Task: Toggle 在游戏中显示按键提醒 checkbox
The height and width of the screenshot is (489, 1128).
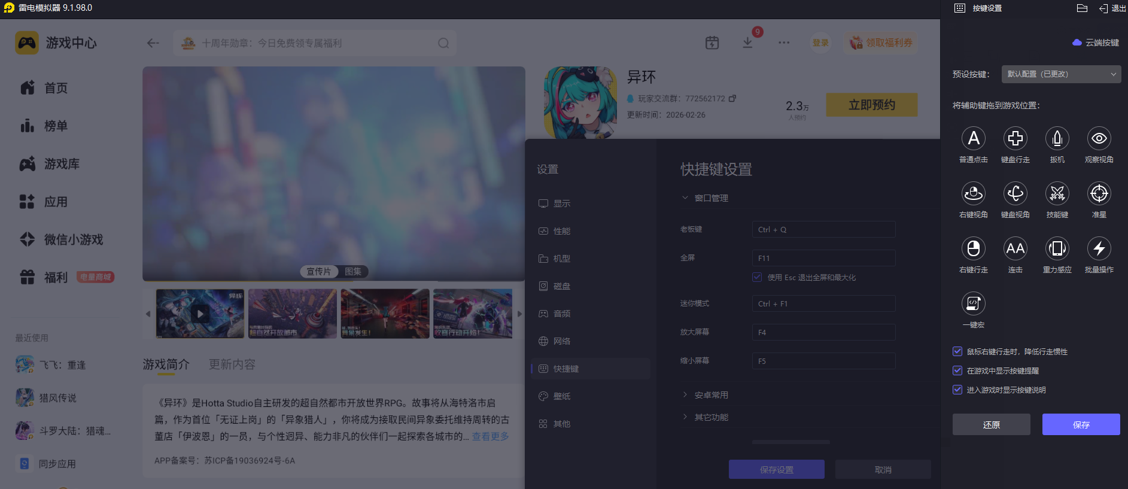Action: (957, 370)
